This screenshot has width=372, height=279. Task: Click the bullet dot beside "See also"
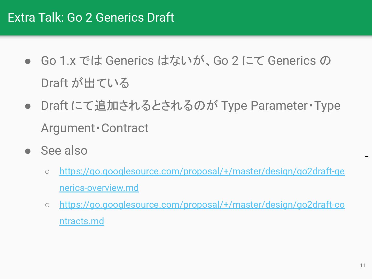click(28, 151)
